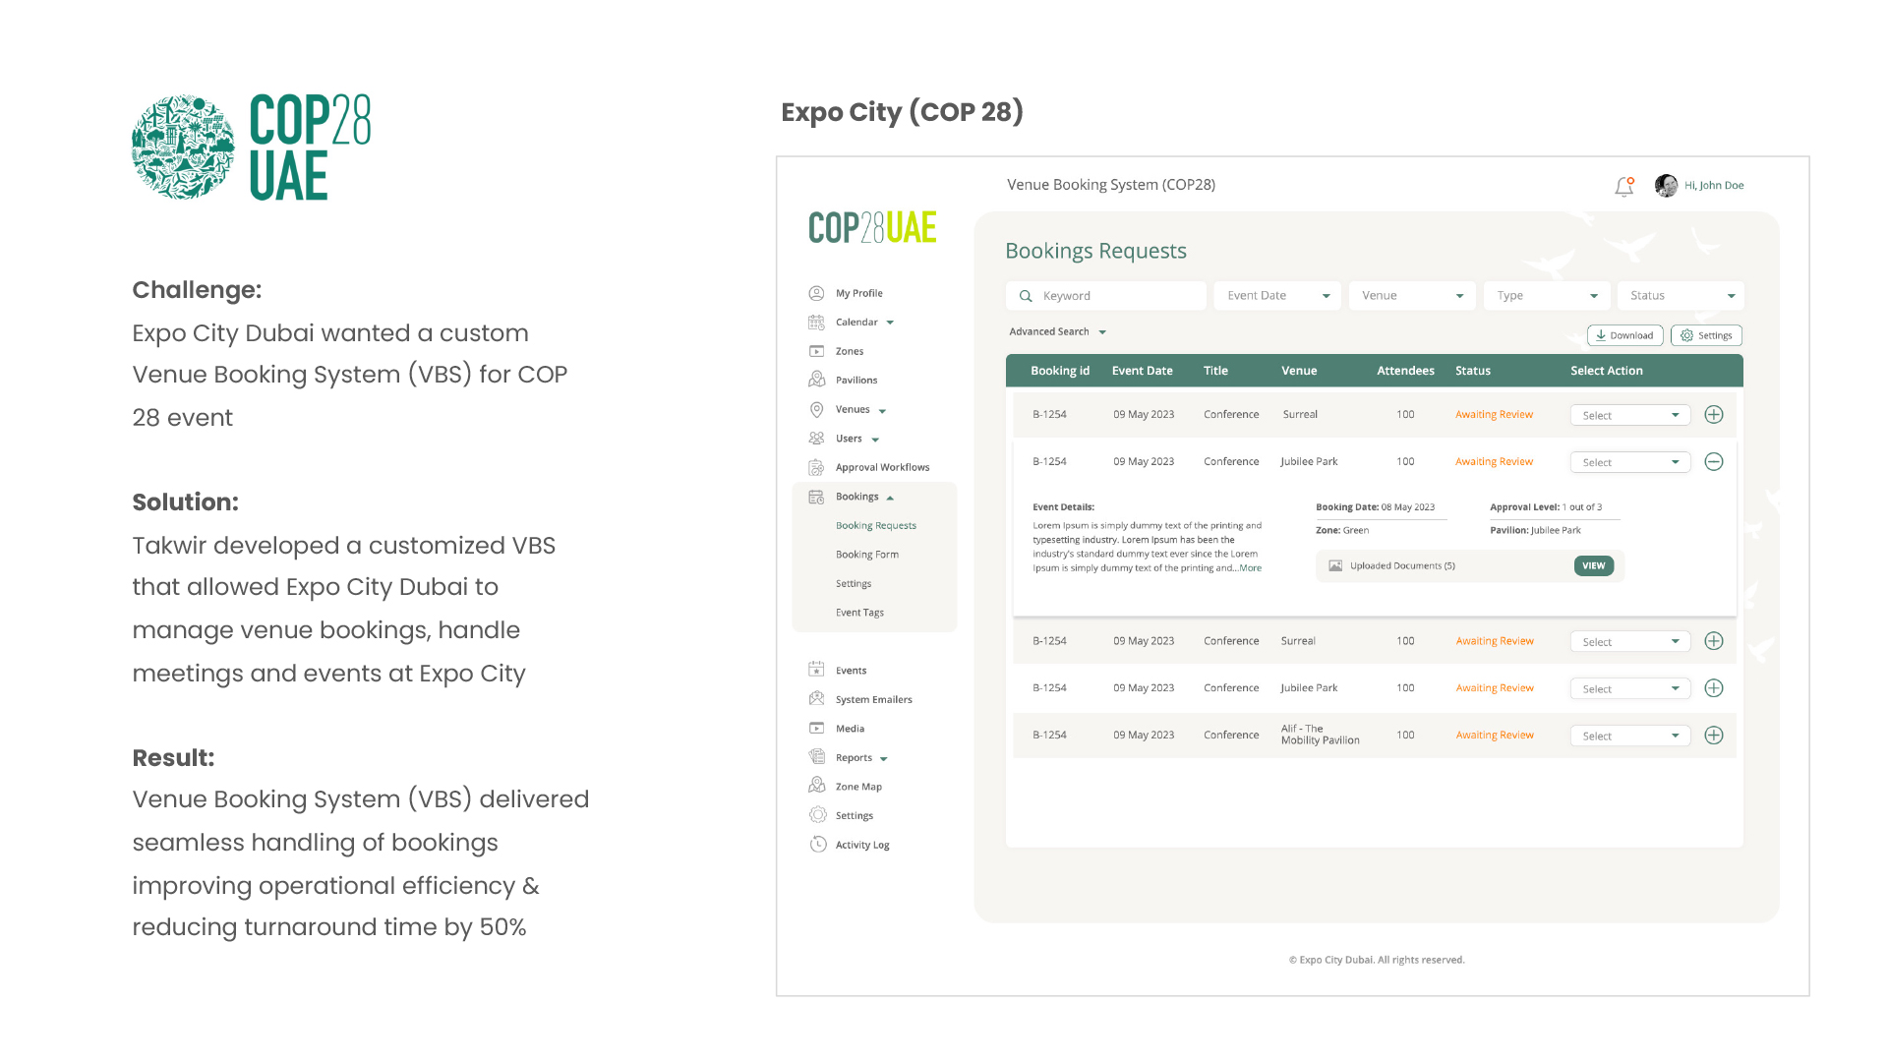Open the Event Date filter dropdown
This screenshot has width=1888, height=1062.
(x=1277, y=296)
